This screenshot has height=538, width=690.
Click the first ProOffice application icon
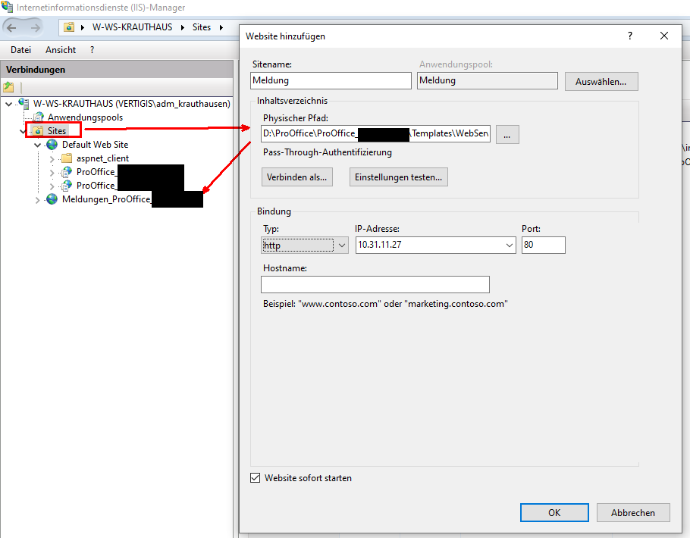(x=67, y=171)
